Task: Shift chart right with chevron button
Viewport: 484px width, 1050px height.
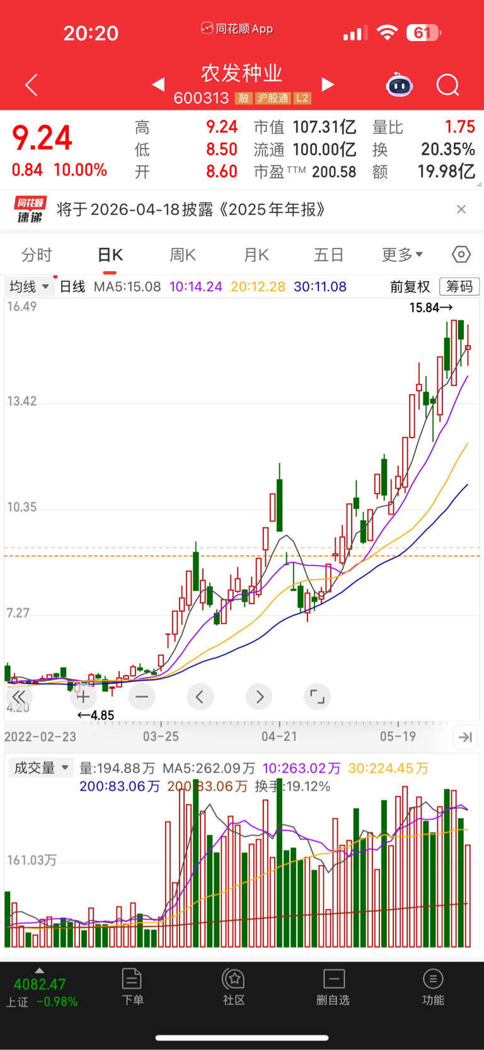Action: 259,697
